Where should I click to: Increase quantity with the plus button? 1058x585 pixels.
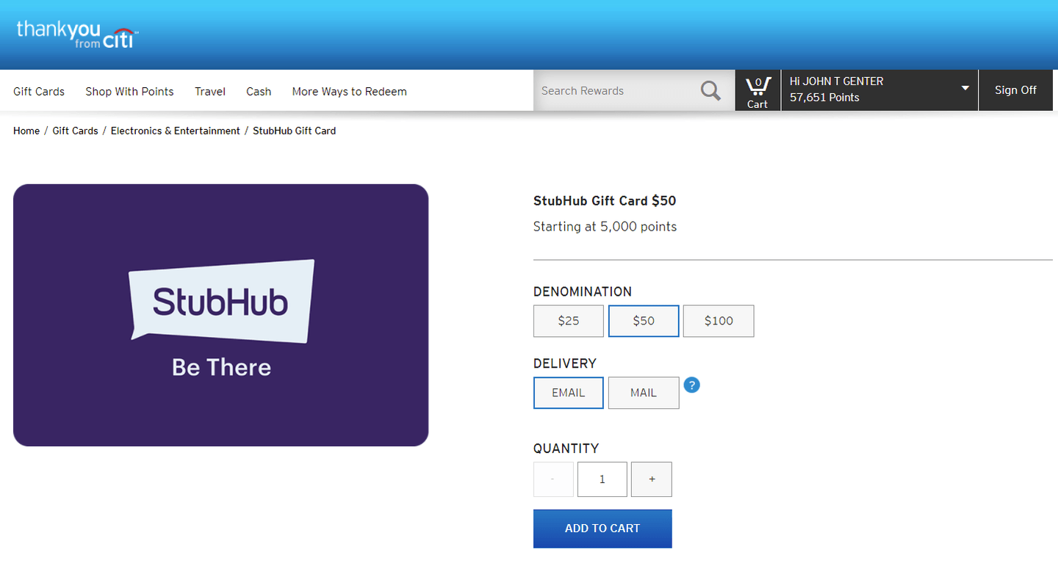coord(651,479)
